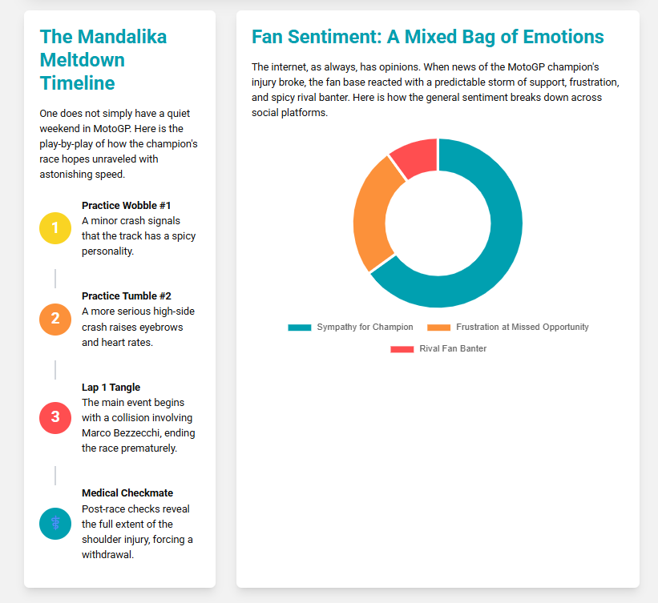
Task: Click the fan sentiment intro paragraph
Action: (435, 90)
